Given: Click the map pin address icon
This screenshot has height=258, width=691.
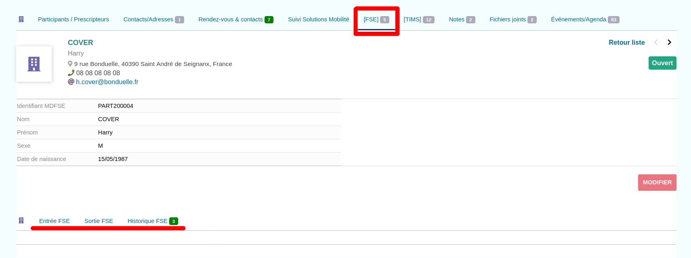Looking at the screenshot, I should tap(70, 64).
